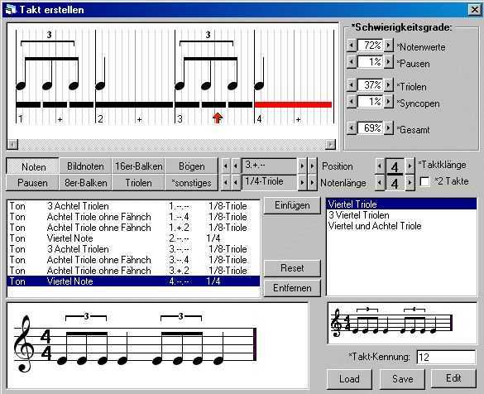484x394 pixels.
Task: Enable the *2 Takte checkbox
Action: tap(424, 182)
